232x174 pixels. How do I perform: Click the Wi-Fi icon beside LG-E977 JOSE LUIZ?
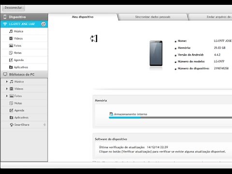[x=5, y=24]
